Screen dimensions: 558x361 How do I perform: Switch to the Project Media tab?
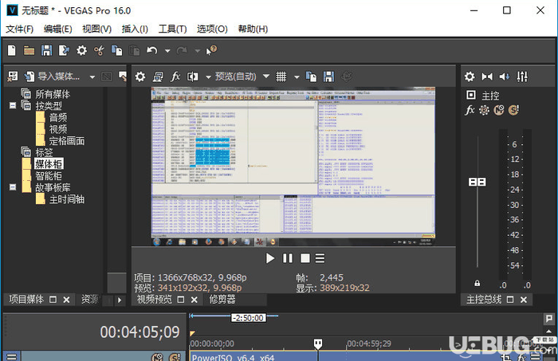pyautogui.click(x=26, y=300)
